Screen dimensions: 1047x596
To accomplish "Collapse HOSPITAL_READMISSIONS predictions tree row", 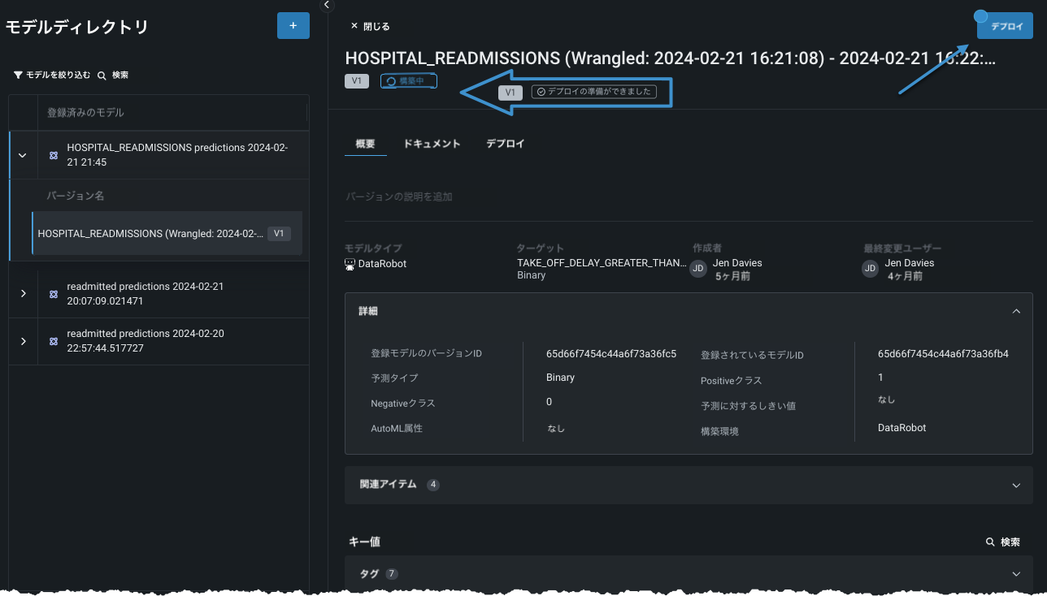I will click(x=23, y=154).
